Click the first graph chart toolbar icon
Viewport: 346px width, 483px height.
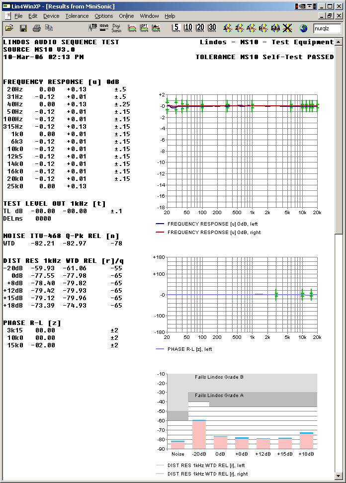(x=132, y=28)
